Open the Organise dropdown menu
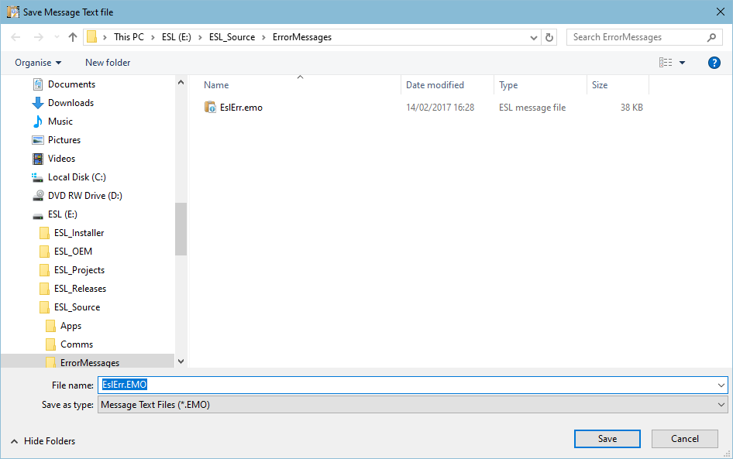The image size is (733, 459). [38, 63]
